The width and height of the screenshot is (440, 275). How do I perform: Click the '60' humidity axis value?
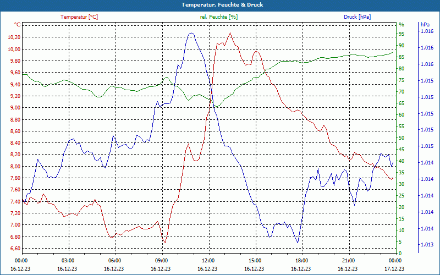(x=402, y=115)
